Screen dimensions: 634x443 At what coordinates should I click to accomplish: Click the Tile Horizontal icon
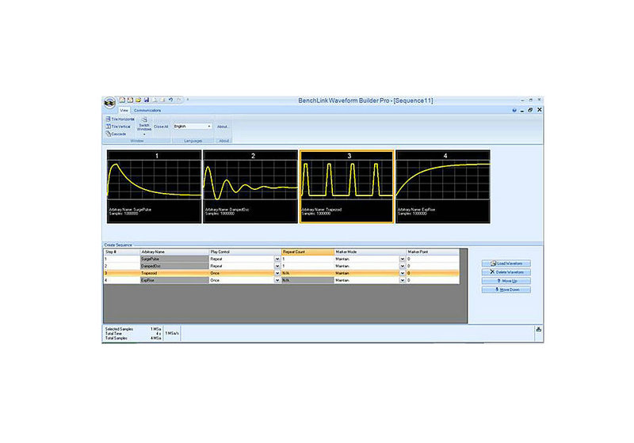109,119
